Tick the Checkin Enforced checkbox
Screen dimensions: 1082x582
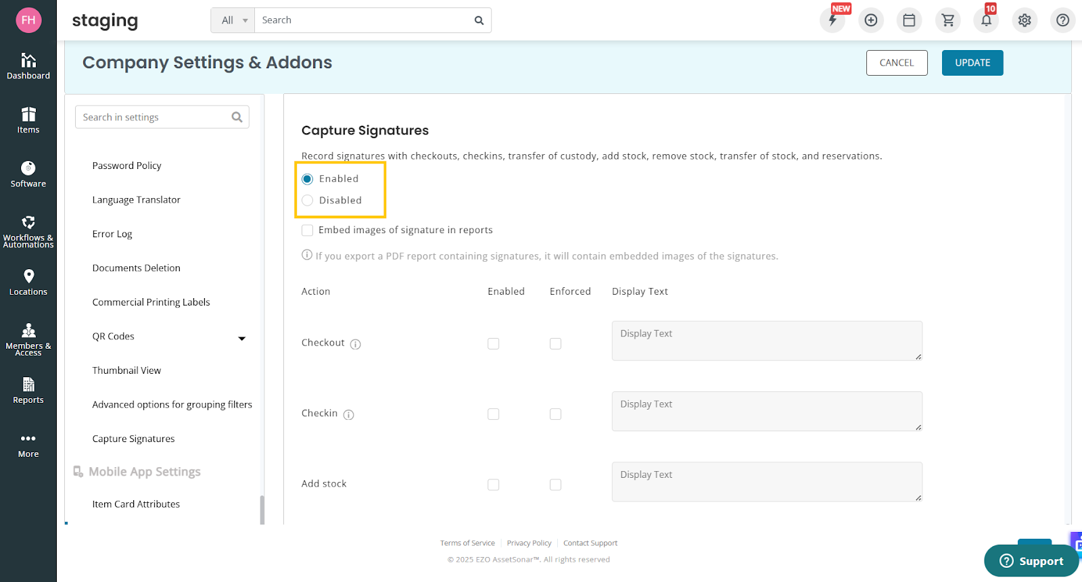tap(556, 414)
